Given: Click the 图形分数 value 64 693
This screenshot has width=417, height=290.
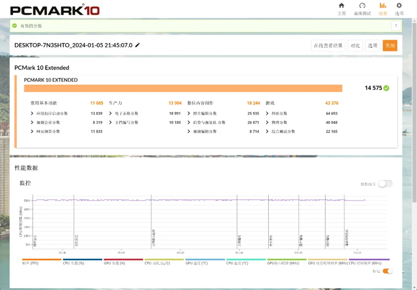Looking at the screenshot, I should tap(332, 113).
